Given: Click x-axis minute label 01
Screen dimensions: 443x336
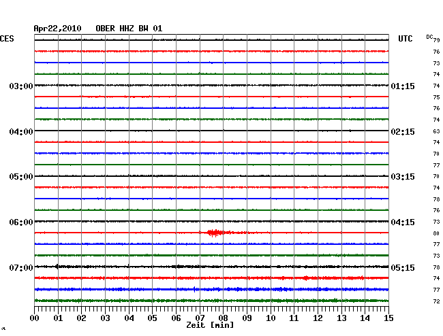Looking at the screenshot, I should click(x=58, y=318).
